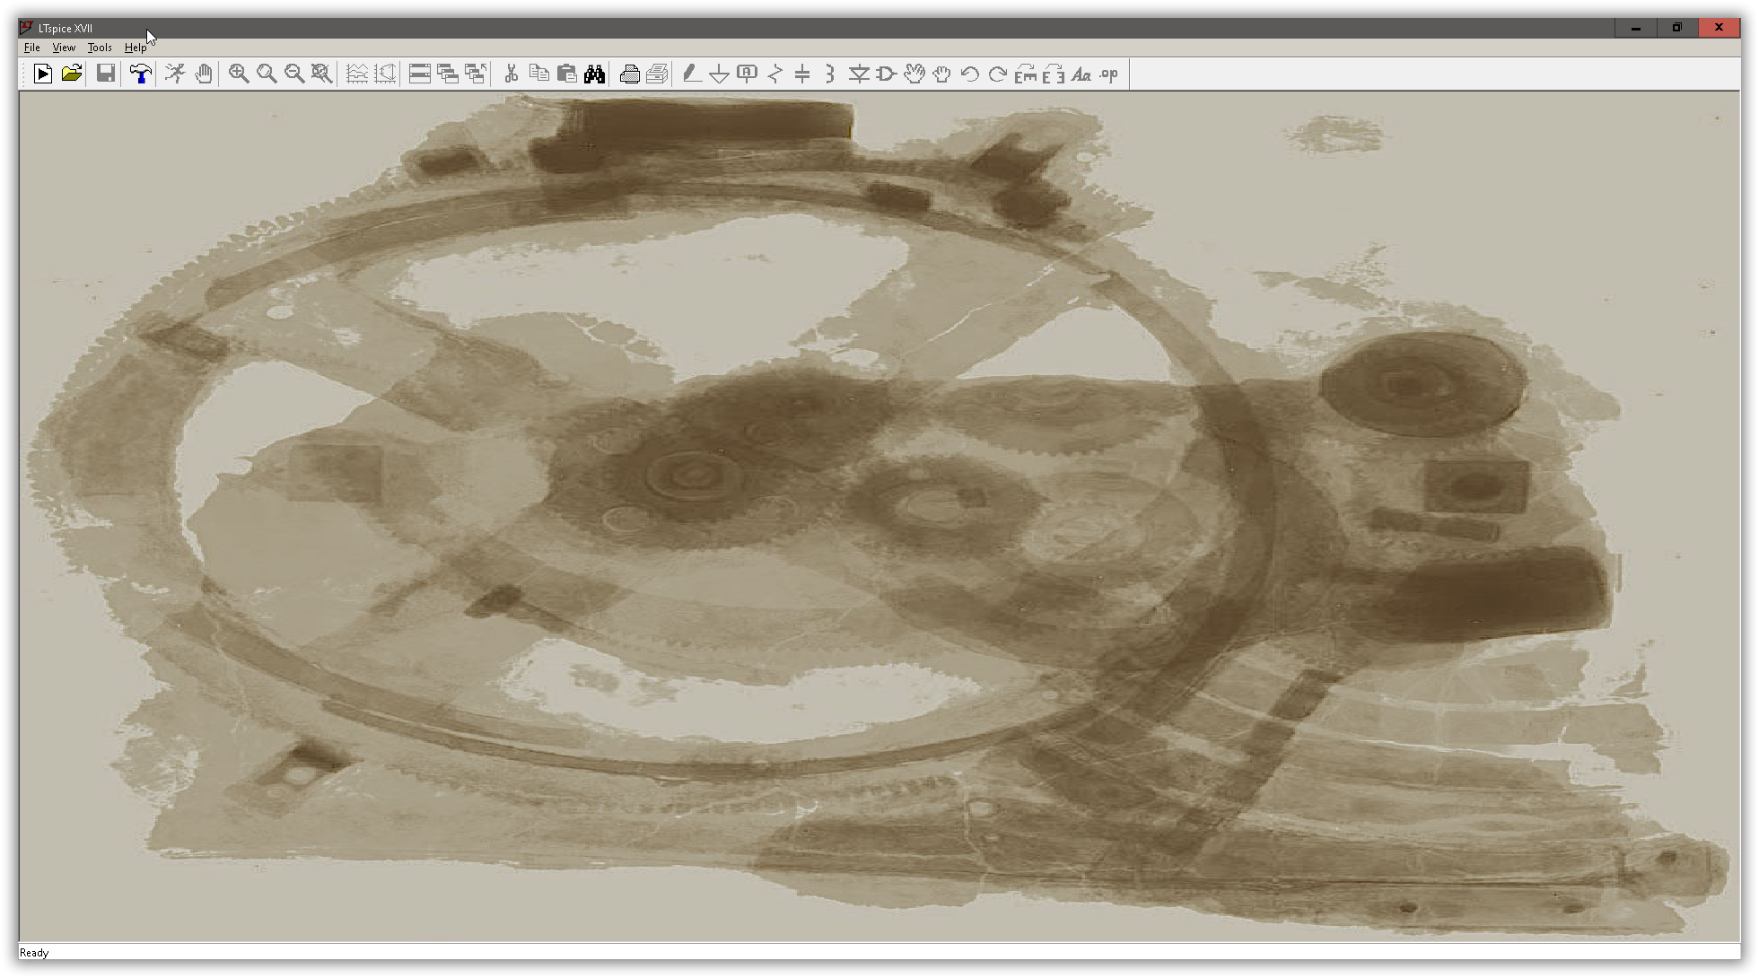The width and height of the screenshot is (1759, 978).
Task: Open the Help menu
Action: point(136,48)
